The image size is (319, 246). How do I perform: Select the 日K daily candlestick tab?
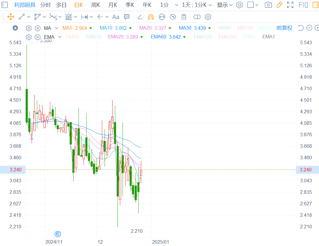click(79, 5)
